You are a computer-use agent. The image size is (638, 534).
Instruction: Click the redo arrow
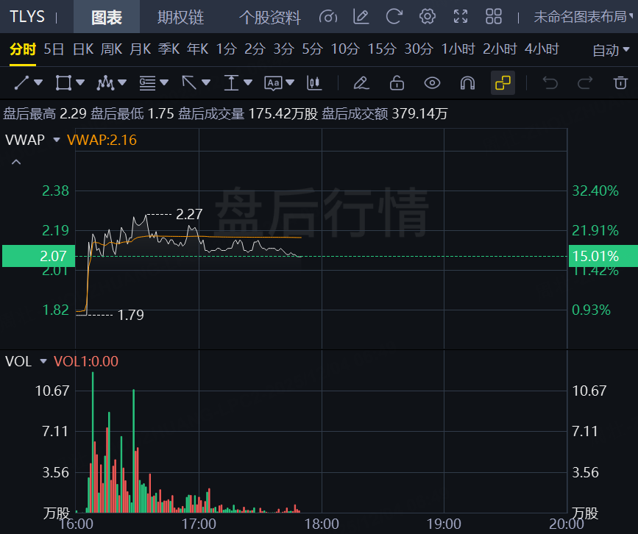(x=585, y=83)
